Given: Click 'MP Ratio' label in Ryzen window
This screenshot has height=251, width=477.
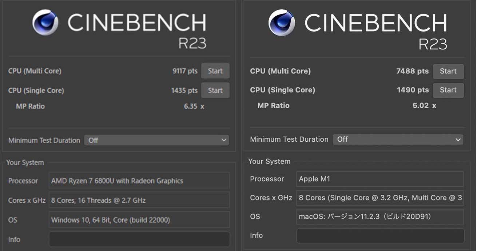Looking at the screenshot, I should pos(30,106).
